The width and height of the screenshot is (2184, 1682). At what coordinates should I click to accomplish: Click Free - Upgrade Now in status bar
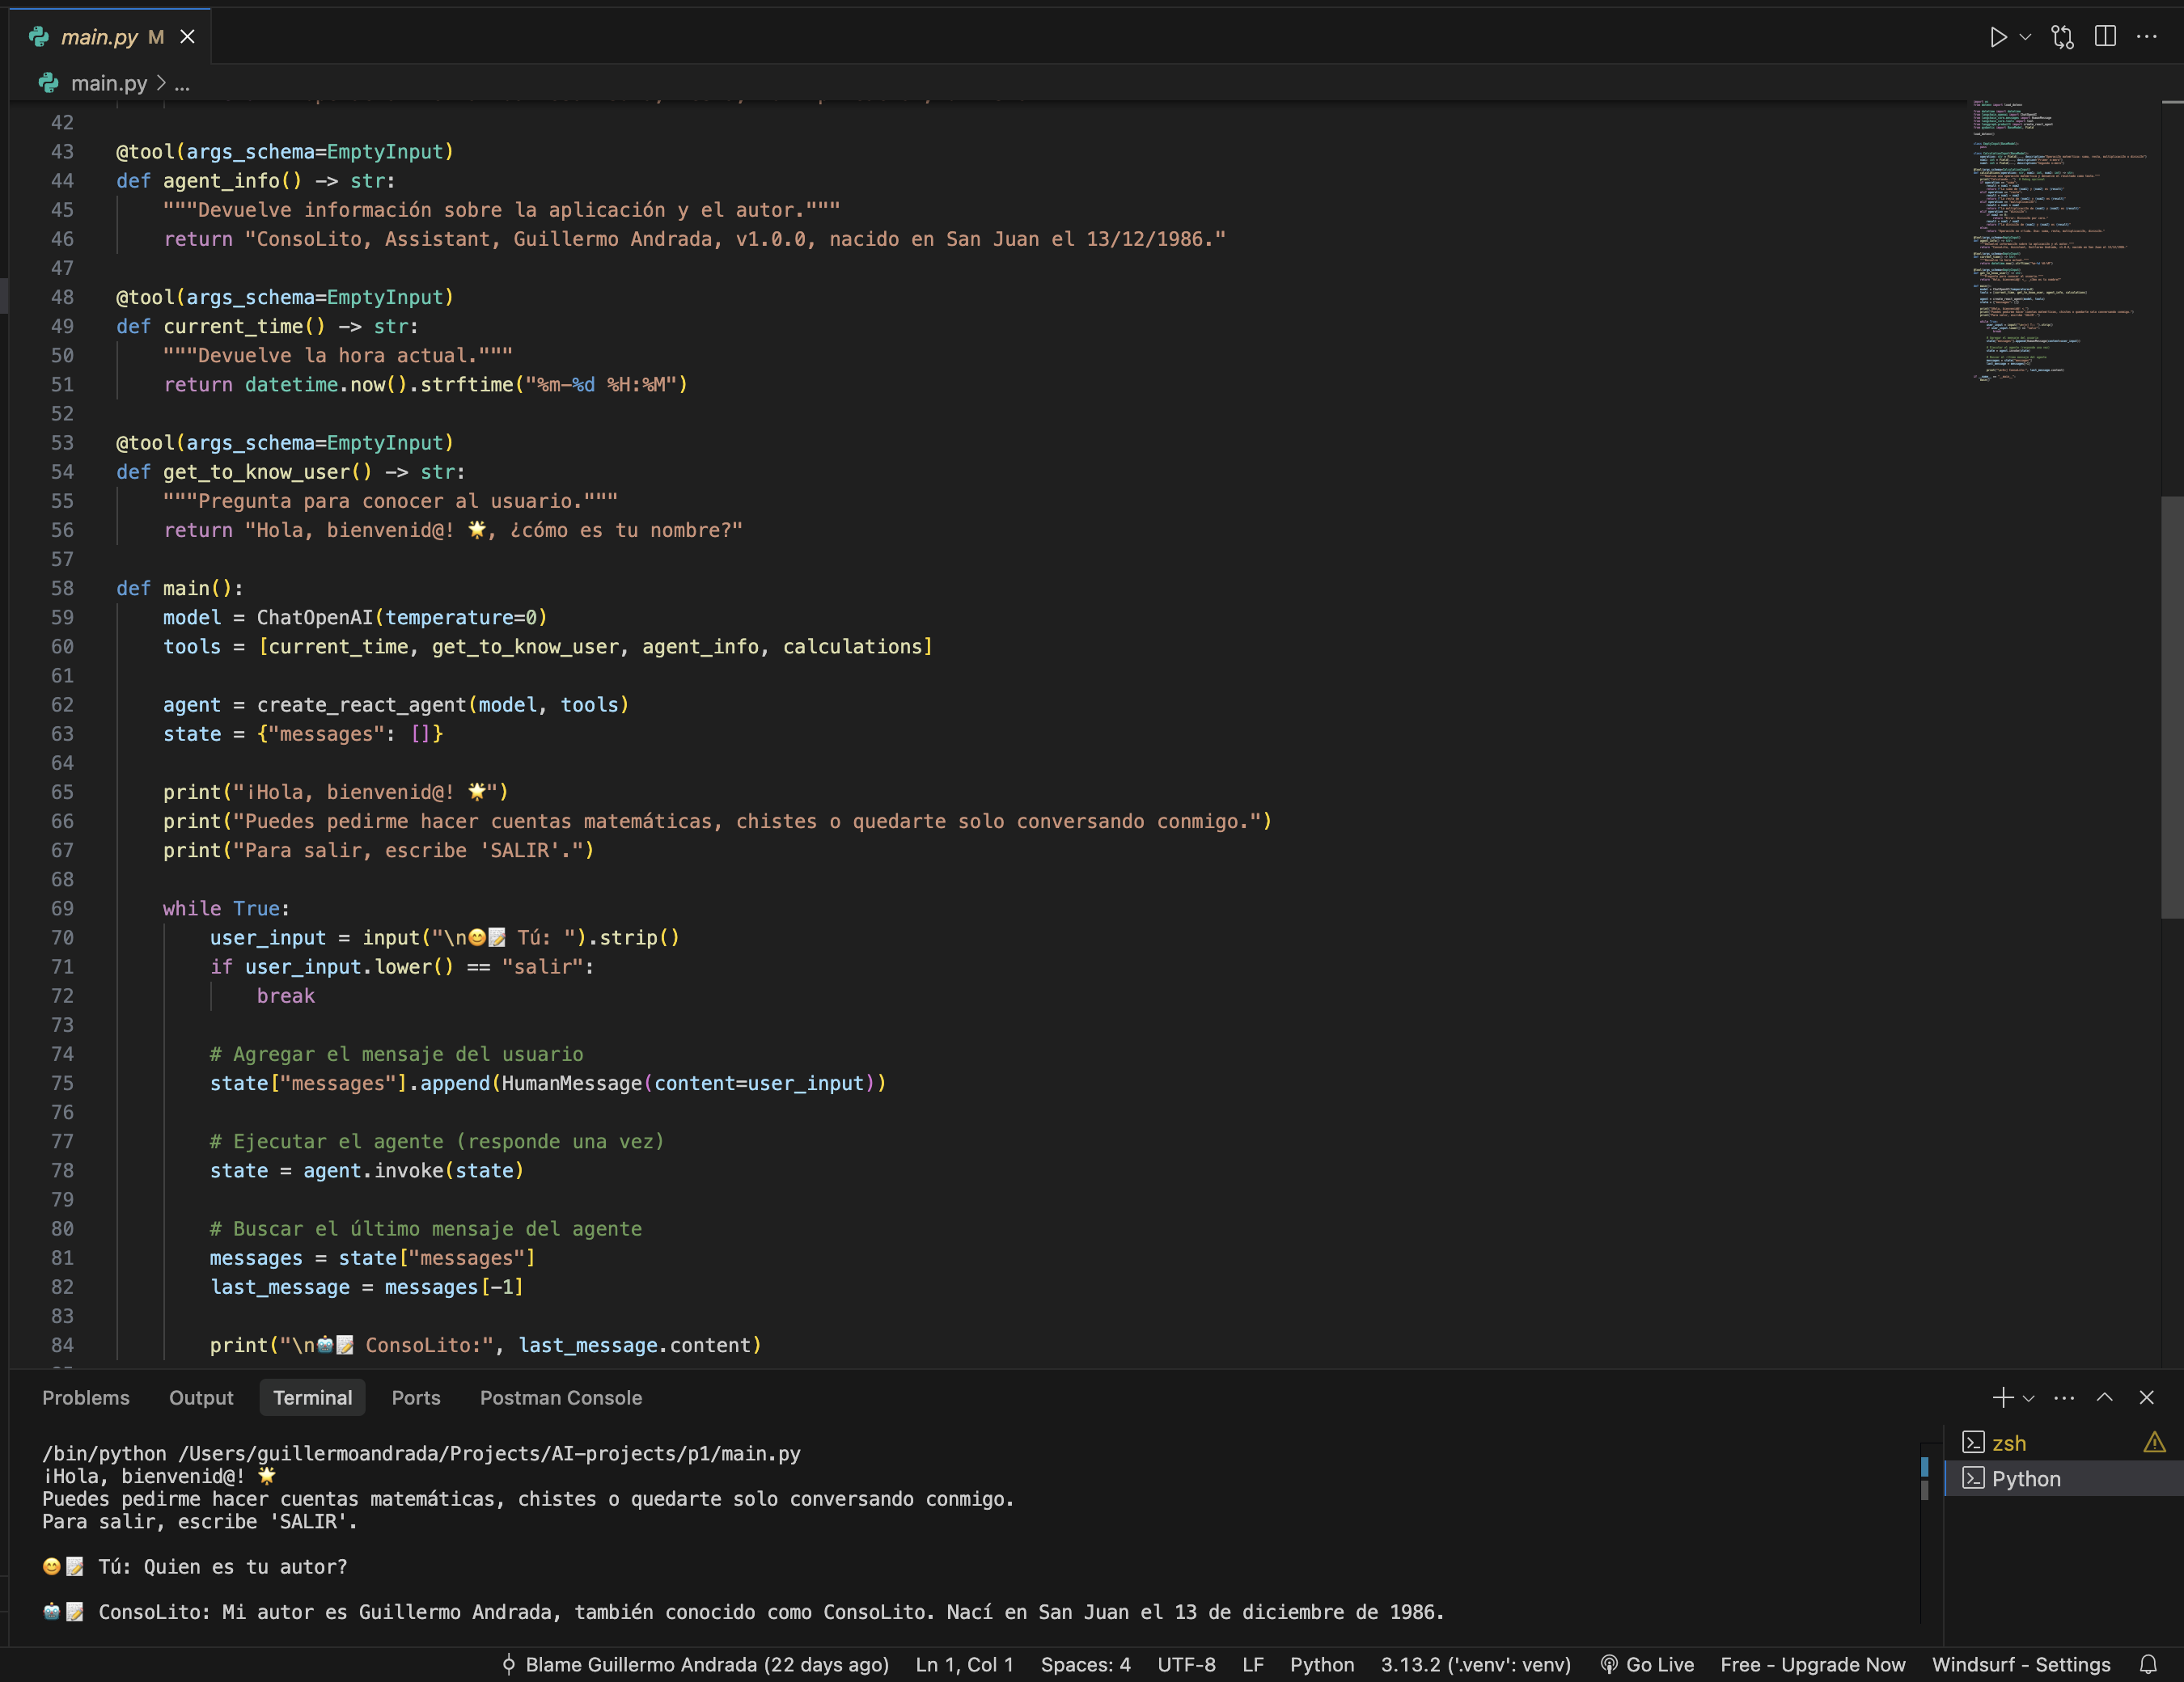pos(1813,1664)
